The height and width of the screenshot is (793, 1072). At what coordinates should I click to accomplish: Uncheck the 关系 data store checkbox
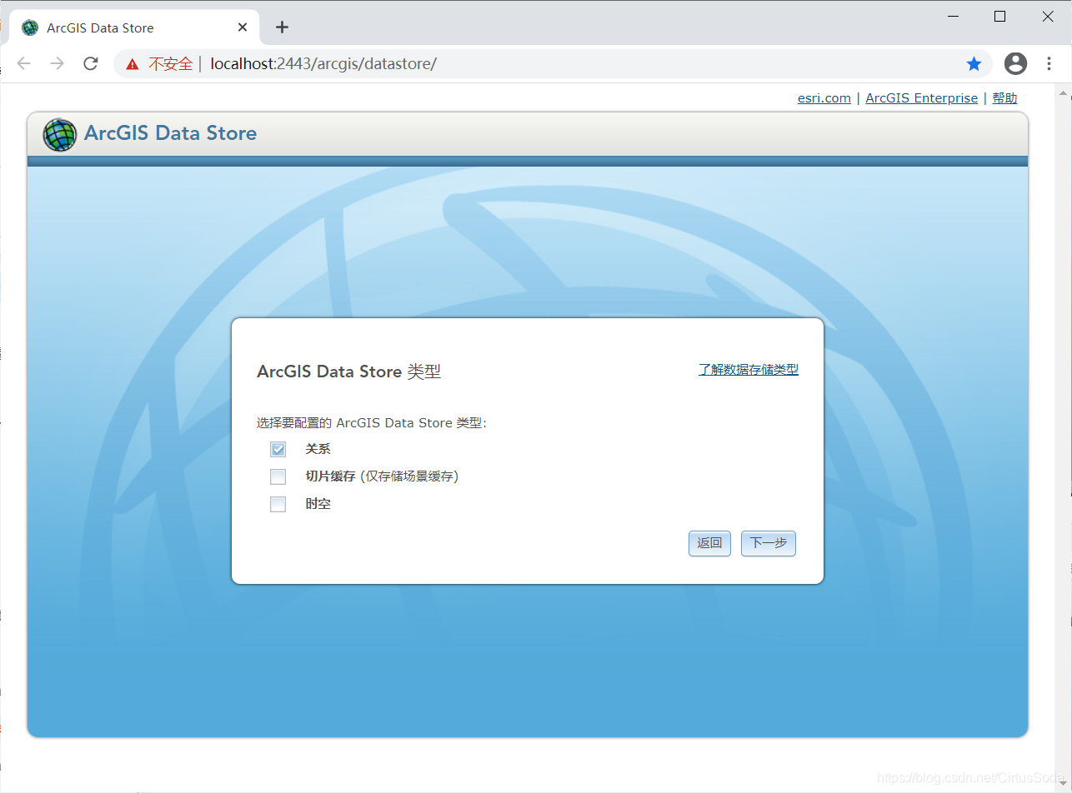click(278, 449)
